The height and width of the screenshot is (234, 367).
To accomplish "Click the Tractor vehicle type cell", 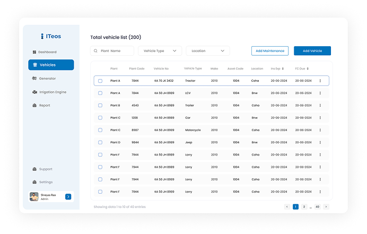I will pyautogui.click(x=190, y=81).
